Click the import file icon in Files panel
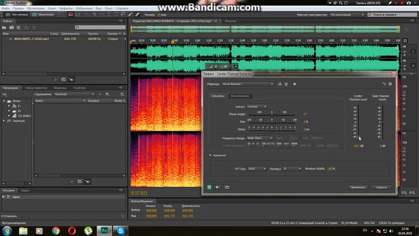This screenshot has width=419, height=236. [x=12, y=28]
